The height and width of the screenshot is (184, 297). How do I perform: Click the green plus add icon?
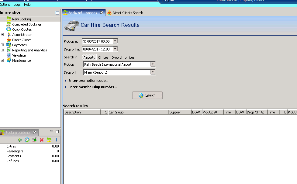20,140
